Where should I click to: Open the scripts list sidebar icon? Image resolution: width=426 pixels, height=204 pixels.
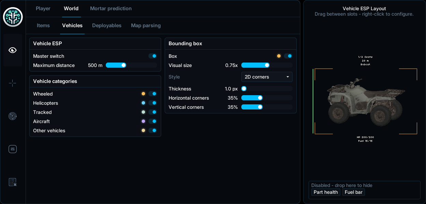tap(13, 182)
